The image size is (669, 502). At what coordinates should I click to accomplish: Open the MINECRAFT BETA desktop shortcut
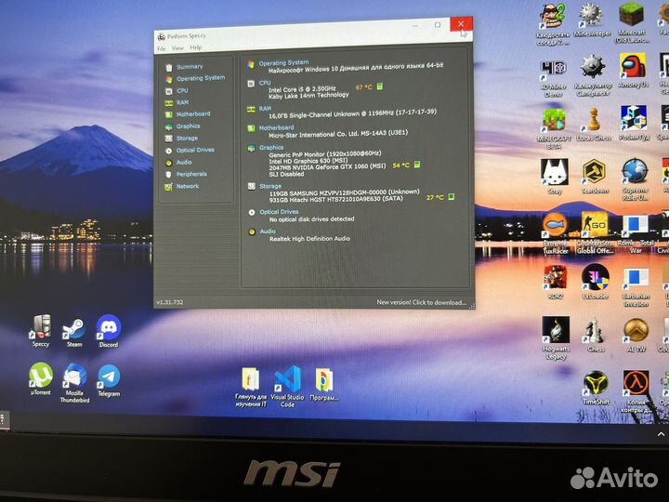tap(554, 128)
